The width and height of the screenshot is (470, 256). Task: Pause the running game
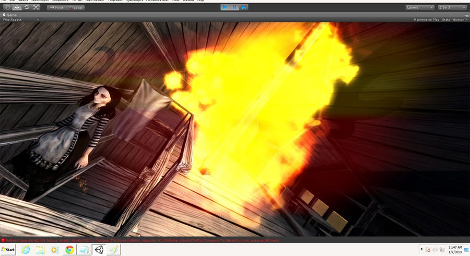(234, 7)
